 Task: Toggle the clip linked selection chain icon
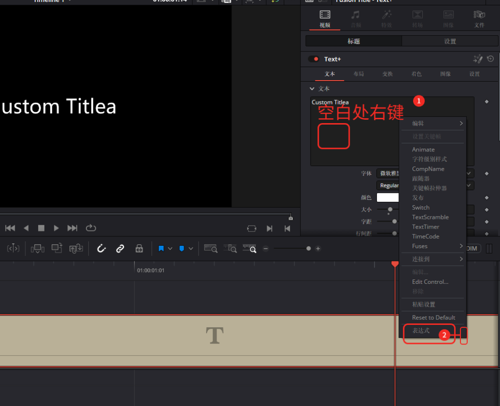120,249
